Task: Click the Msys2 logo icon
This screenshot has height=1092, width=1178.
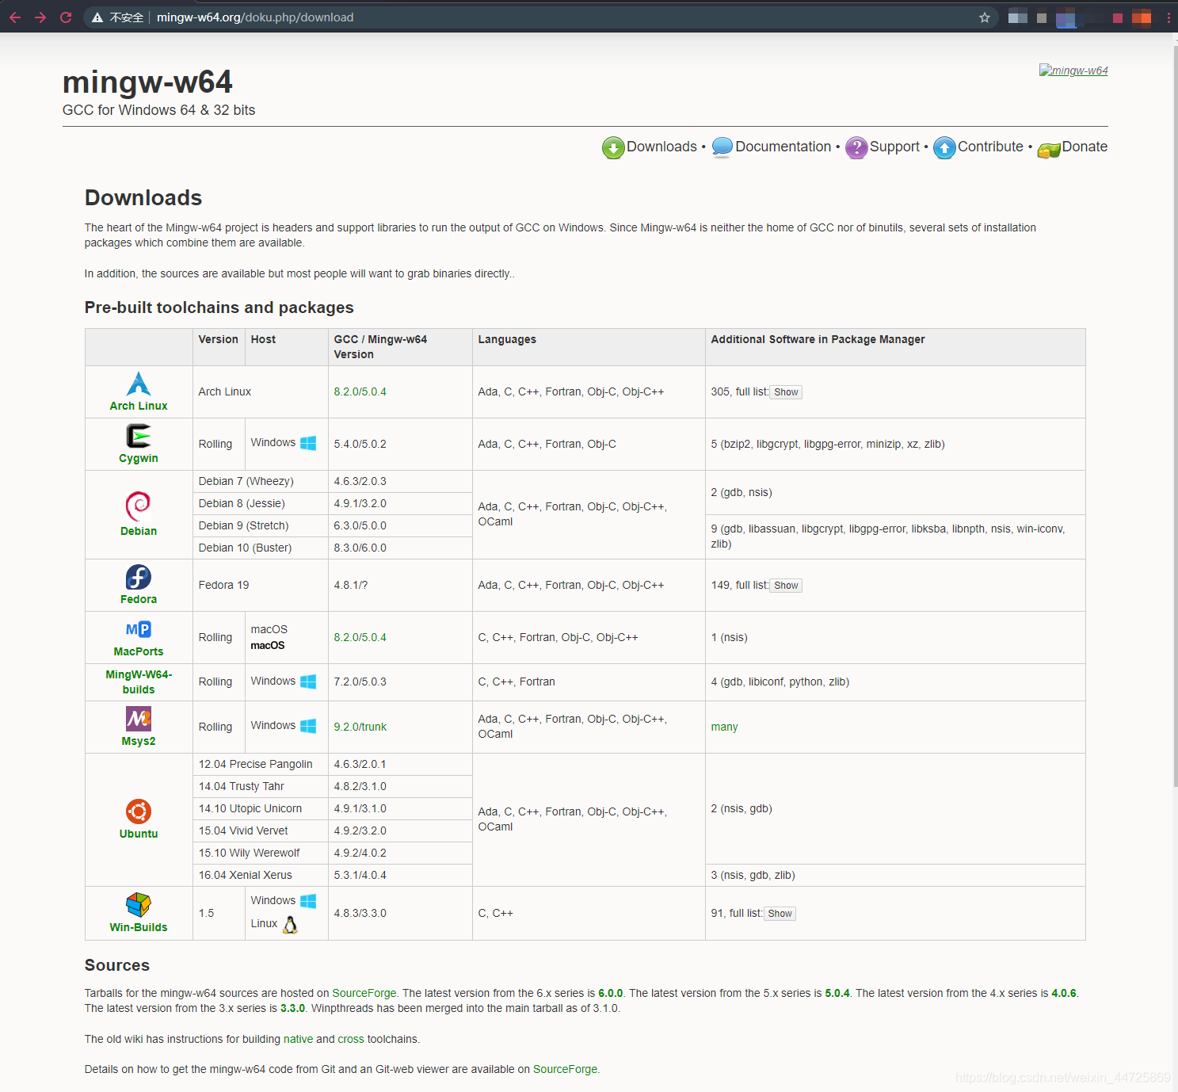Action: 139,719
